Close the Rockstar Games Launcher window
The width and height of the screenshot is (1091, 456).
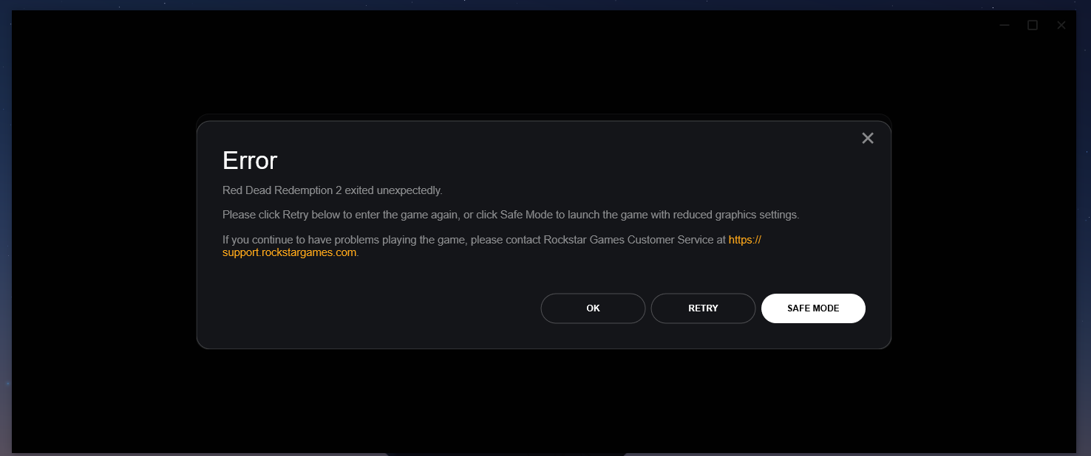click(x=1061, y=25)
